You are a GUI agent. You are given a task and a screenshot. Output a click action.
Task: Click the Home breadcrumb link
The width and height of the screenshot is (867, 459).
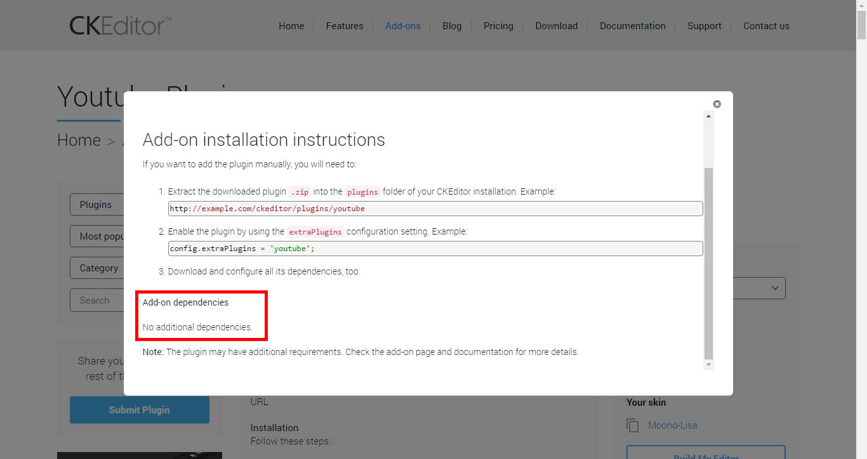[x=79, y=140]
